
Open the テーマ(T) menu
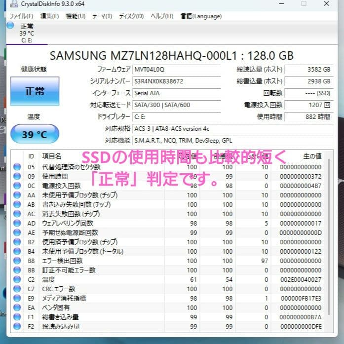(x=102, y=16)
